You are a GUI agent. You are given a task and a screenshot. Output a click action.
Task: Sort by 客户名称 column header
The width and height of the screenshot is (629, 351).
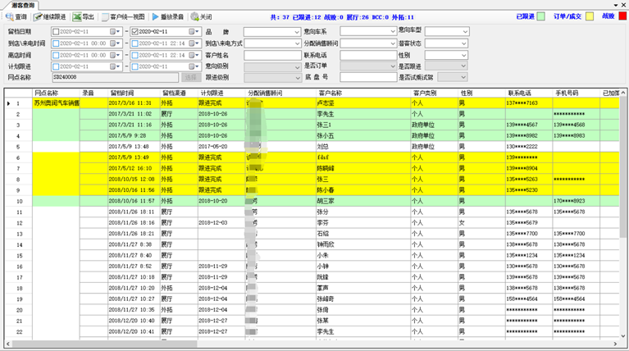pos(330,93)
